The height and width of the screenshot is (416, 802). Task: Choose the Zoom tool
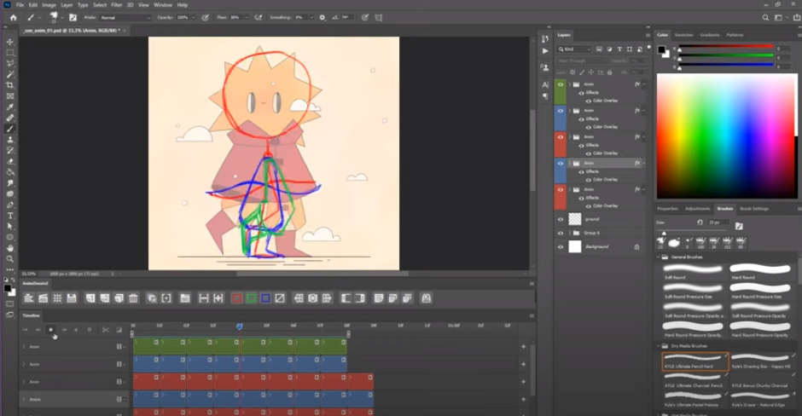[x=10, y=259]
